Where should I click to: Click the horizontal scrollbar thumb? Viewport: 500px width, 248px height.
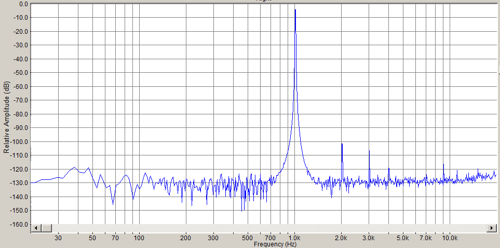pyautogui.click(x=47, y=228)
